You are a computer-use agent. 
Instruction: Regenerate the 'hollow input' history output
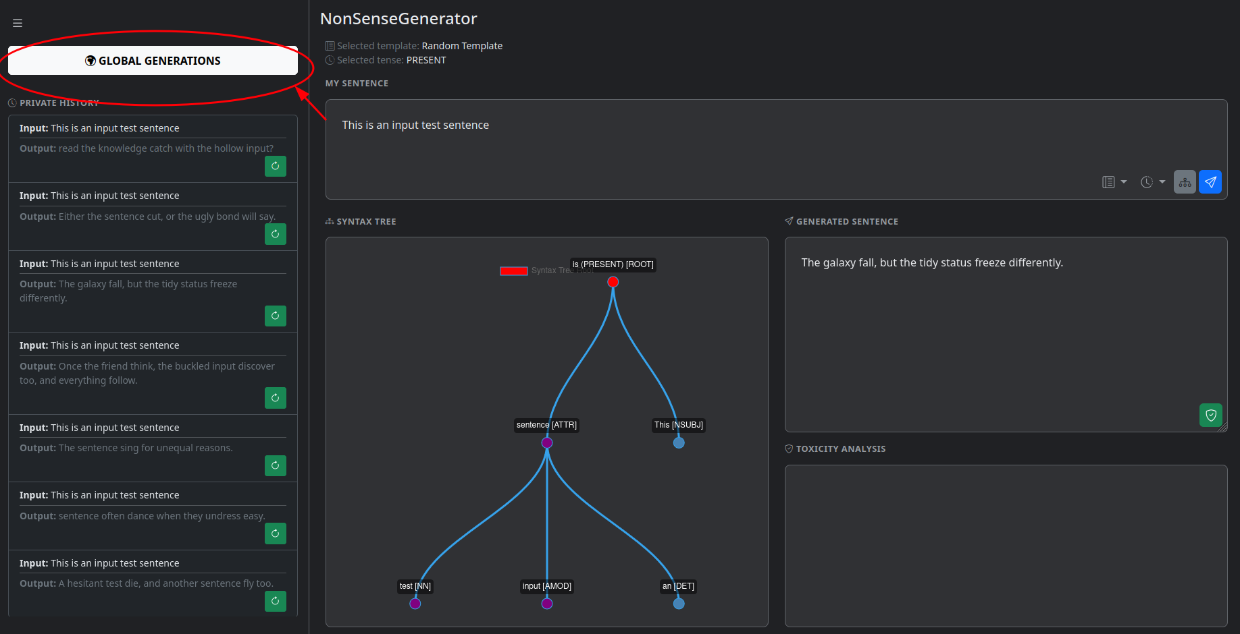(275, 166)
